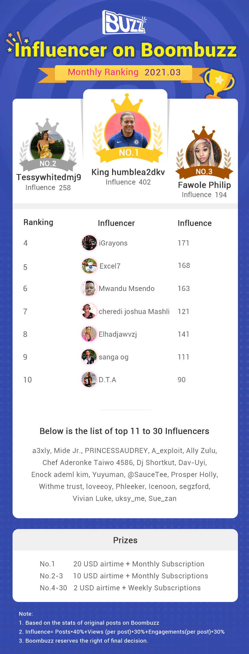Viewport: 249px width, 654px height.
Task: Click the Influence column header
Action: coord(195,223)
